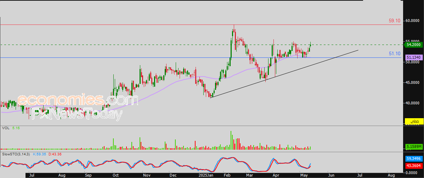Click the 2025Jan label on time axis
Screen dimensions: 424x178
tap(206, 175)
